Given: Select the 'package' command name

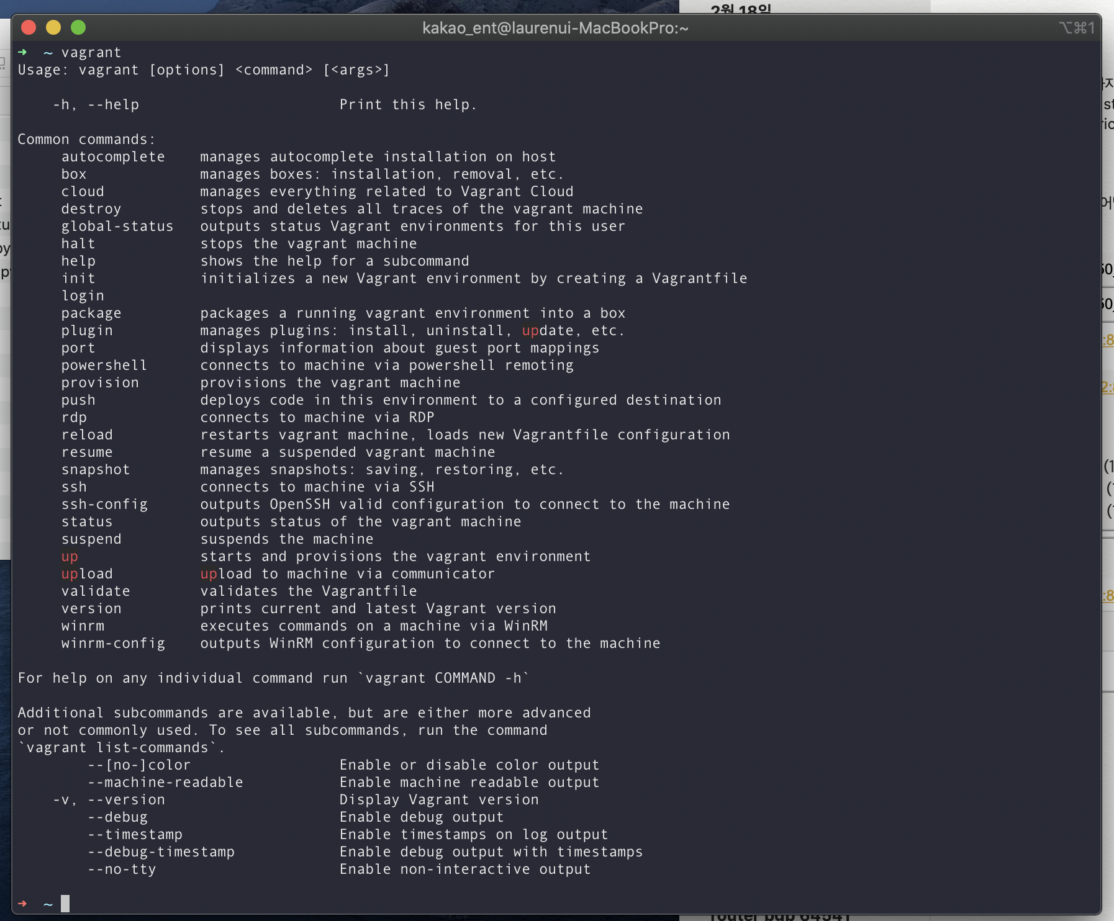Looking at the screenshot, I should (x=91, y=313).
